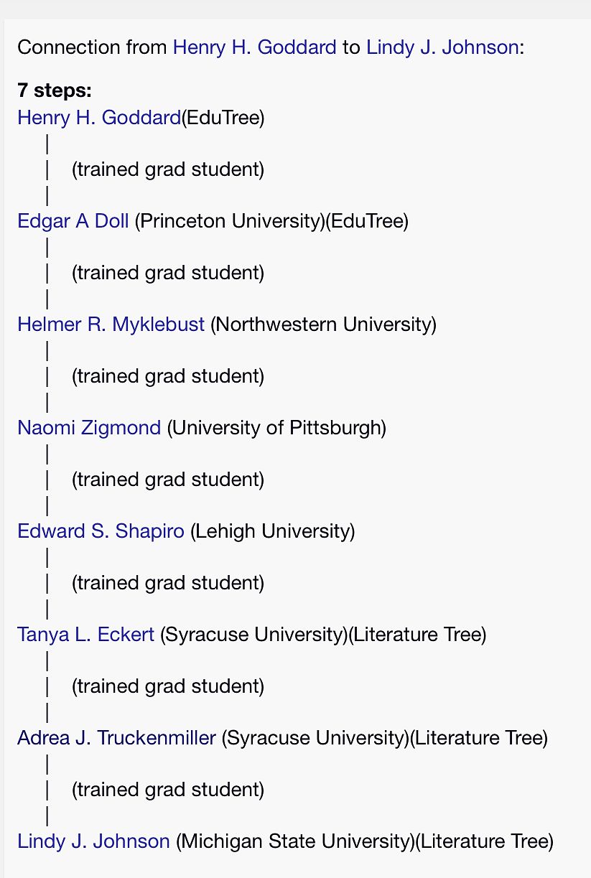Click the Northwestern University affiliation text
Viewport: 591px width, 878px height.
click(x=323, y=324)
